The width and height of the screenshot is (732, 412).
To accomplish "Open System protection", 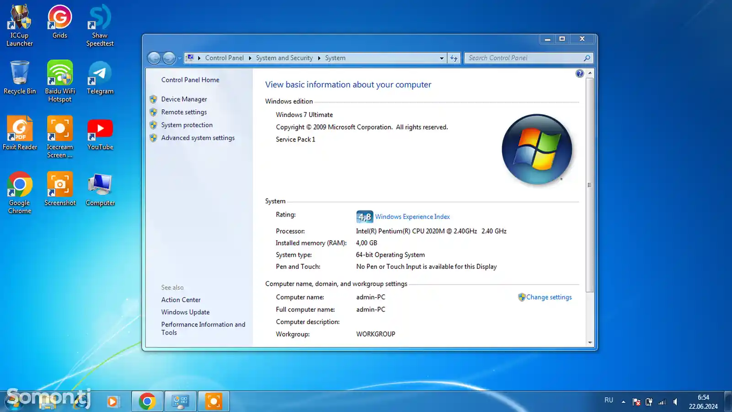I will coord(187,125).
